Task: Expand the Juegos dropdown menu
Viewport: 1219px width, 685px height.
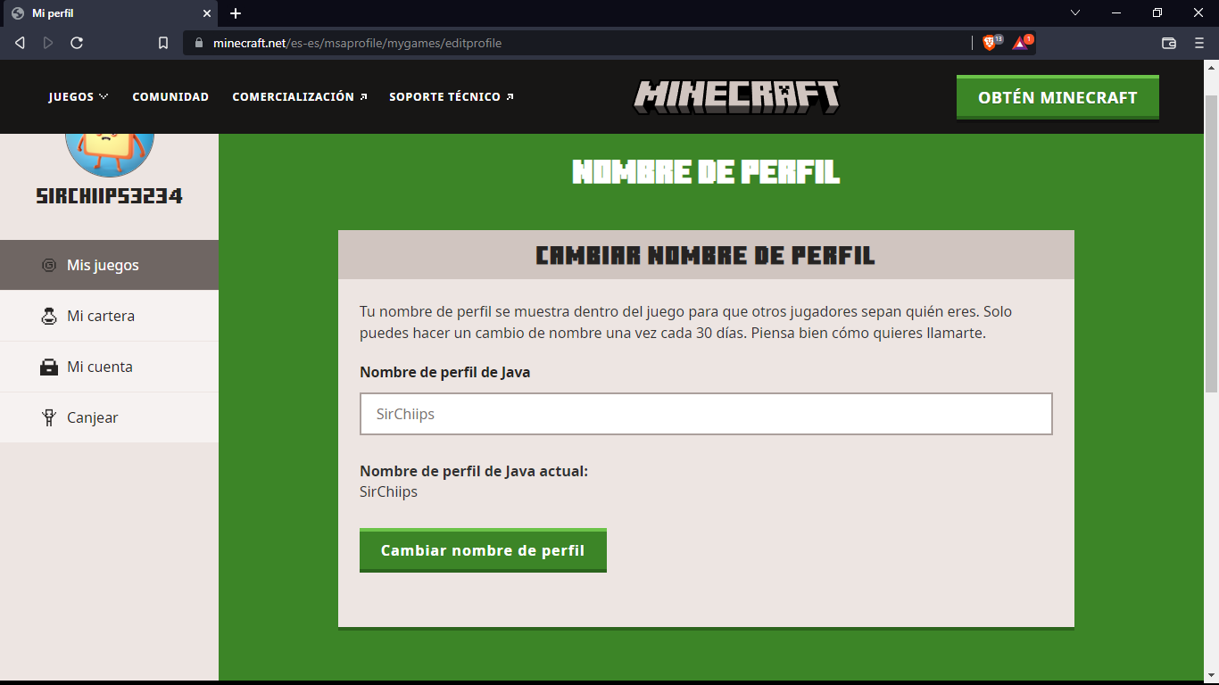Action: coord(79,96)
